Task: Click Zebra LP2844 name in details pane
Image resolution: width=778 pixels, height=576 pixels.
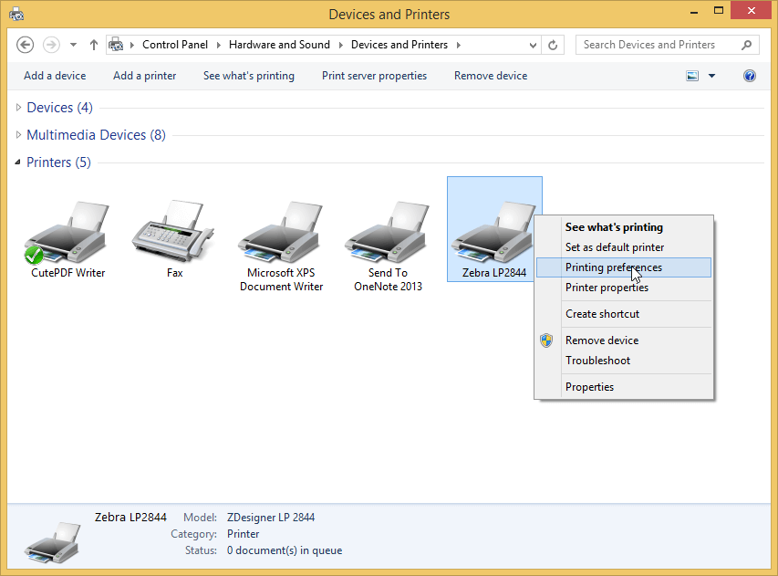Action: [130, 518]
